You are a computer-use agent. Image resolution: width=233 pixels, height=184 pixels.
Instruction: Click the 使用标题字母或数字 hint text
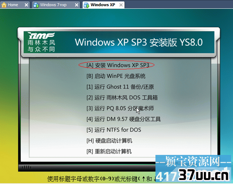[x=101, y=179]
